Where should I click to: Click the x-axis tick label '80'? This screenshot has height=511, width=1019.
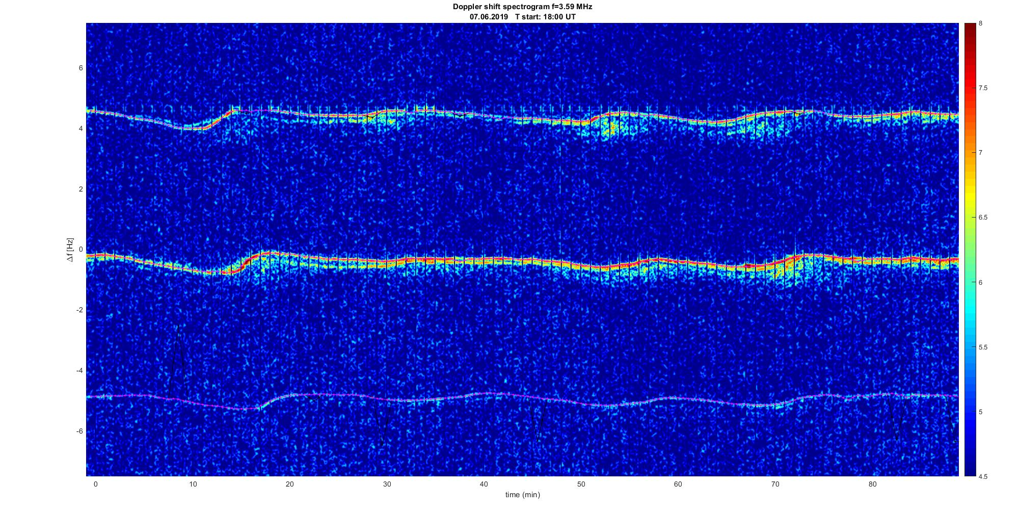[x=873, y=484]
